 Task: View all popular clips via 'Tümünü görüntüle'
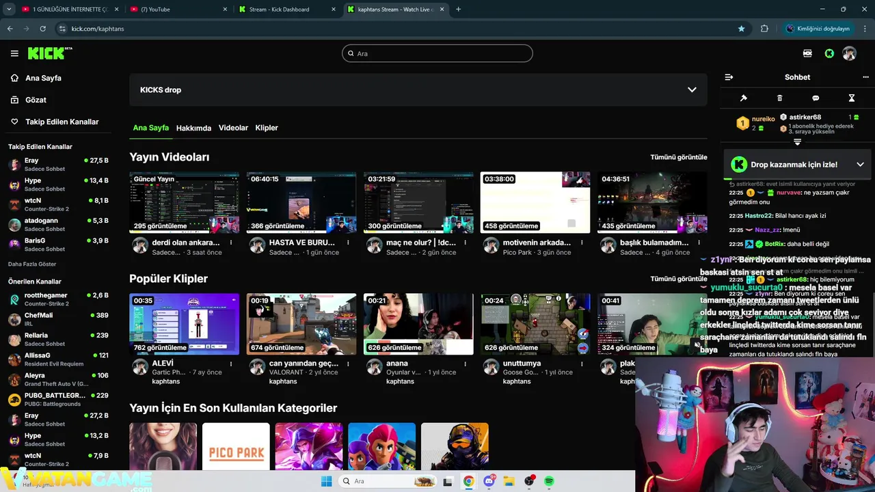(679, 279)
